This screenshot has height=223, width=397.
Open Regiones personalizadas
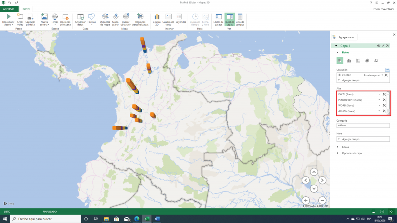(x=140, y=20)
